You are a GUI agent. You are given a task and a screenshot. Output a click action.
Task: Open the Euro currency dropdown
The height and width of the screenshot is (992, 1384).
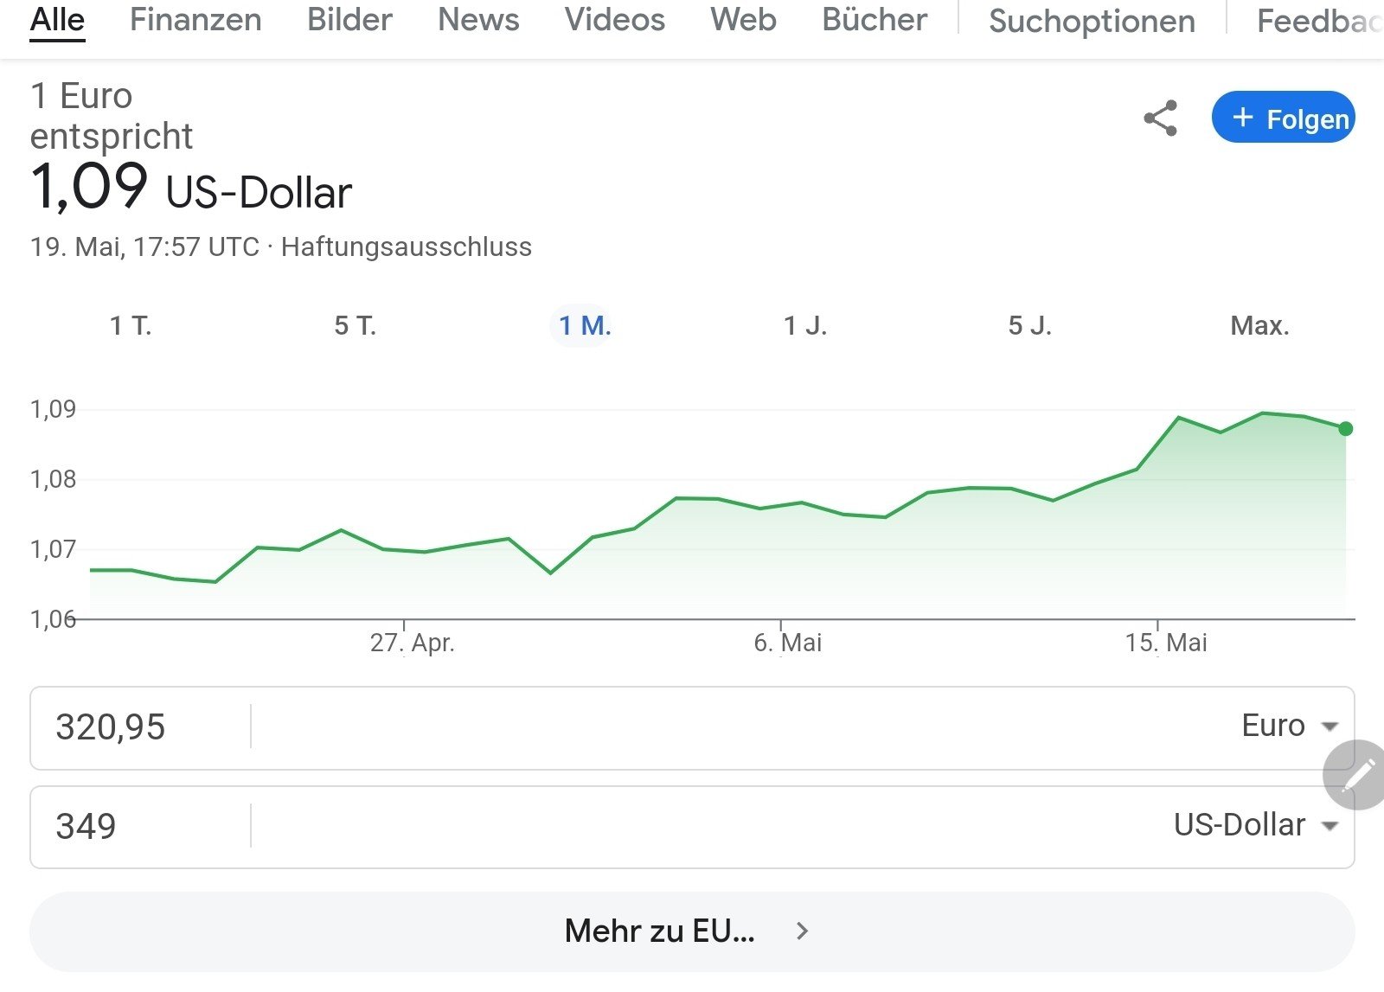pyautogui.click(x=1289, y=726)
